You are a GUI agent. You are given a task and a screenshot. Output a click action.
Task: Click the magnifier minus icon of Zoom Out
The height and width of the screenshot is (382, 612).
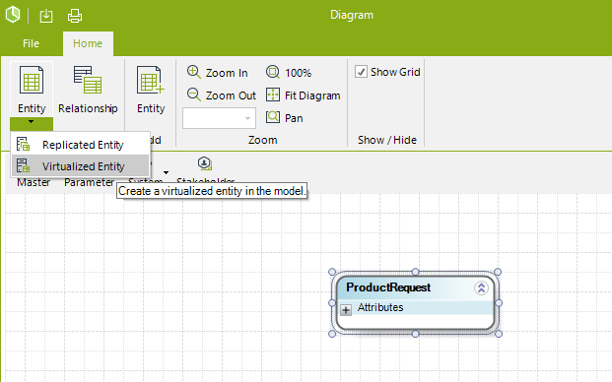[x=193, y=95]
